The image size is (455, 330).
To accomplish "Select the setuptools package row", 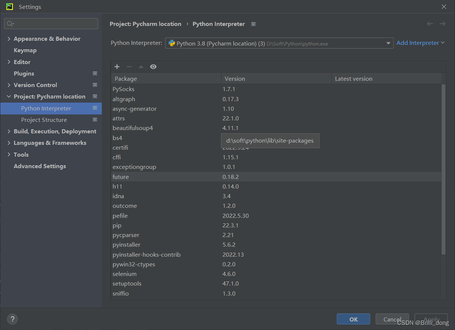I will [x=276, y=283].
